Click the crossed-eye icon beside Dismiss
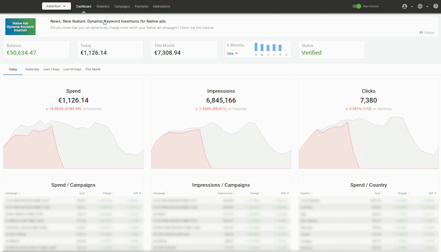This screenshot has height=252, width=441. pos(421,32)
